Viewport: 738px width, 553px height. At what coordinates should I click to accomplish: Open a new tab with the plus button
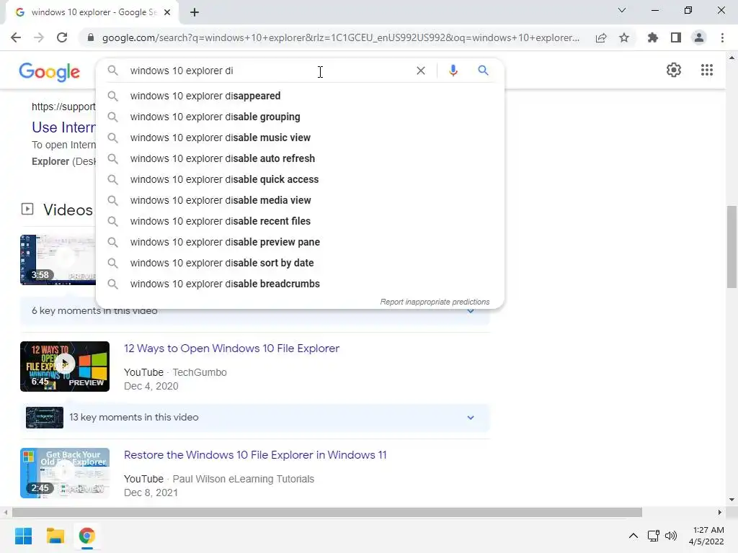tap(195, 12)
